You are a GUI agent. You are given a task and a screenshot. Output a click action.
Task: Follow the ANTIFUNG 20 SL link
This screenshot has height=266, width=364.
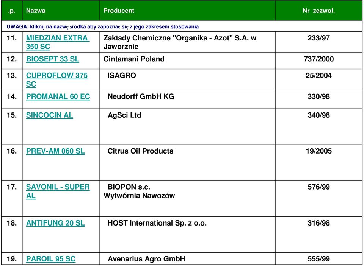[55, 223]
